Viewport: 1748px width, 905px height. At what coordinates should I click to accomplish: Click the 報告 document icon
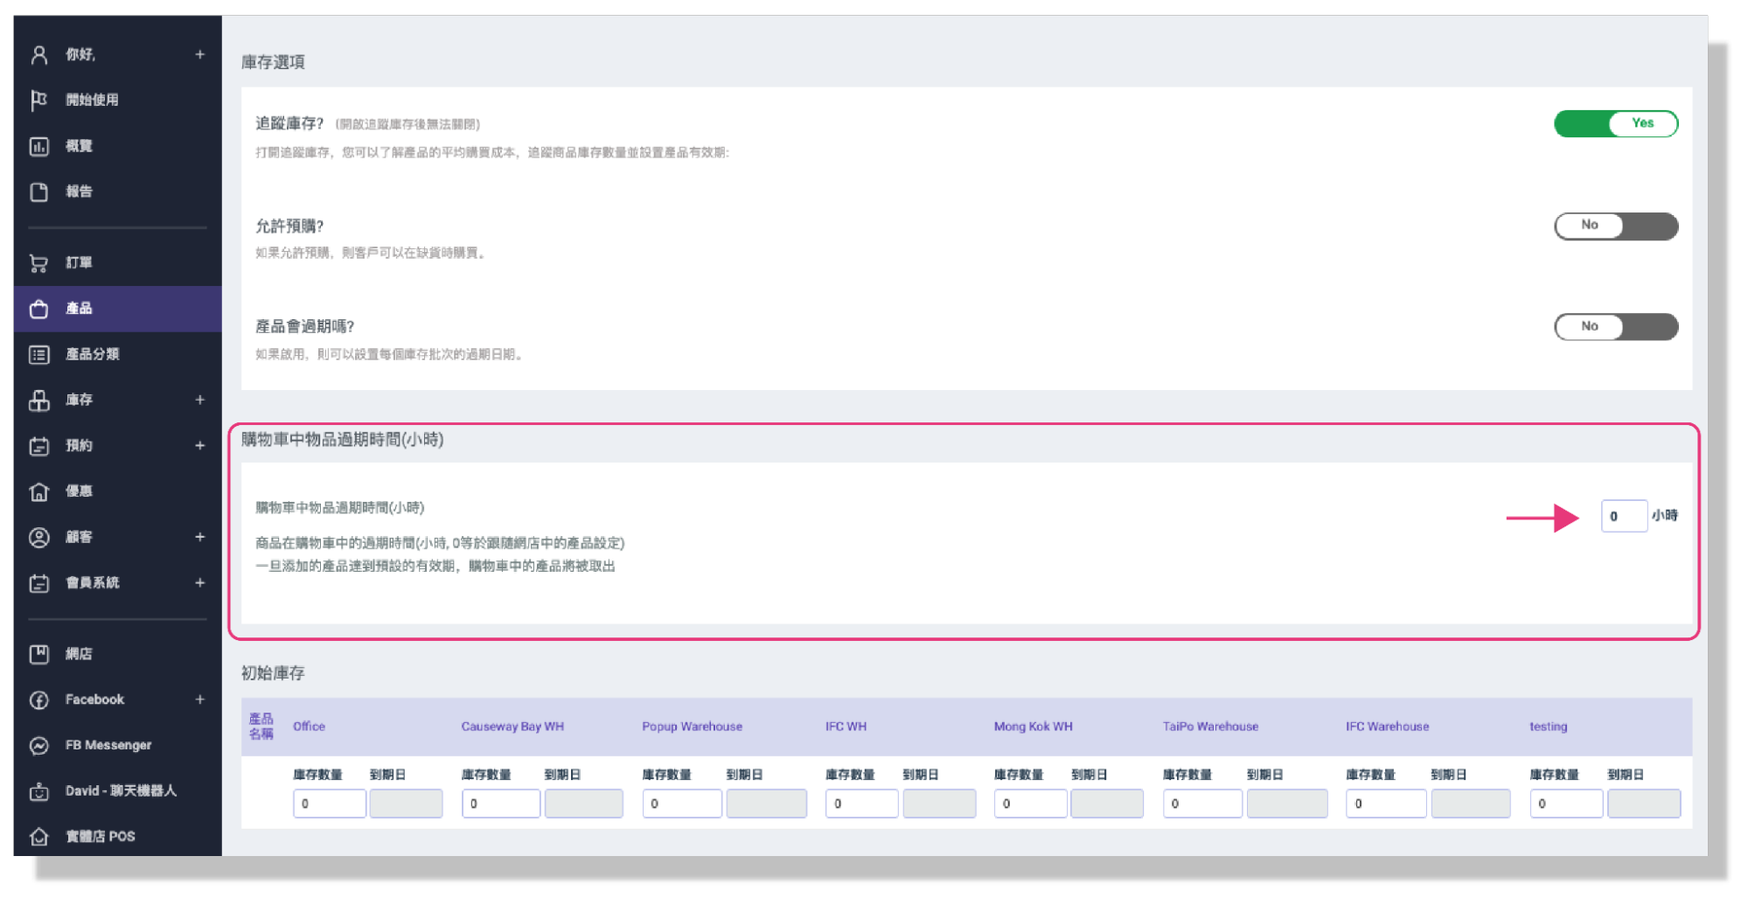38,192
